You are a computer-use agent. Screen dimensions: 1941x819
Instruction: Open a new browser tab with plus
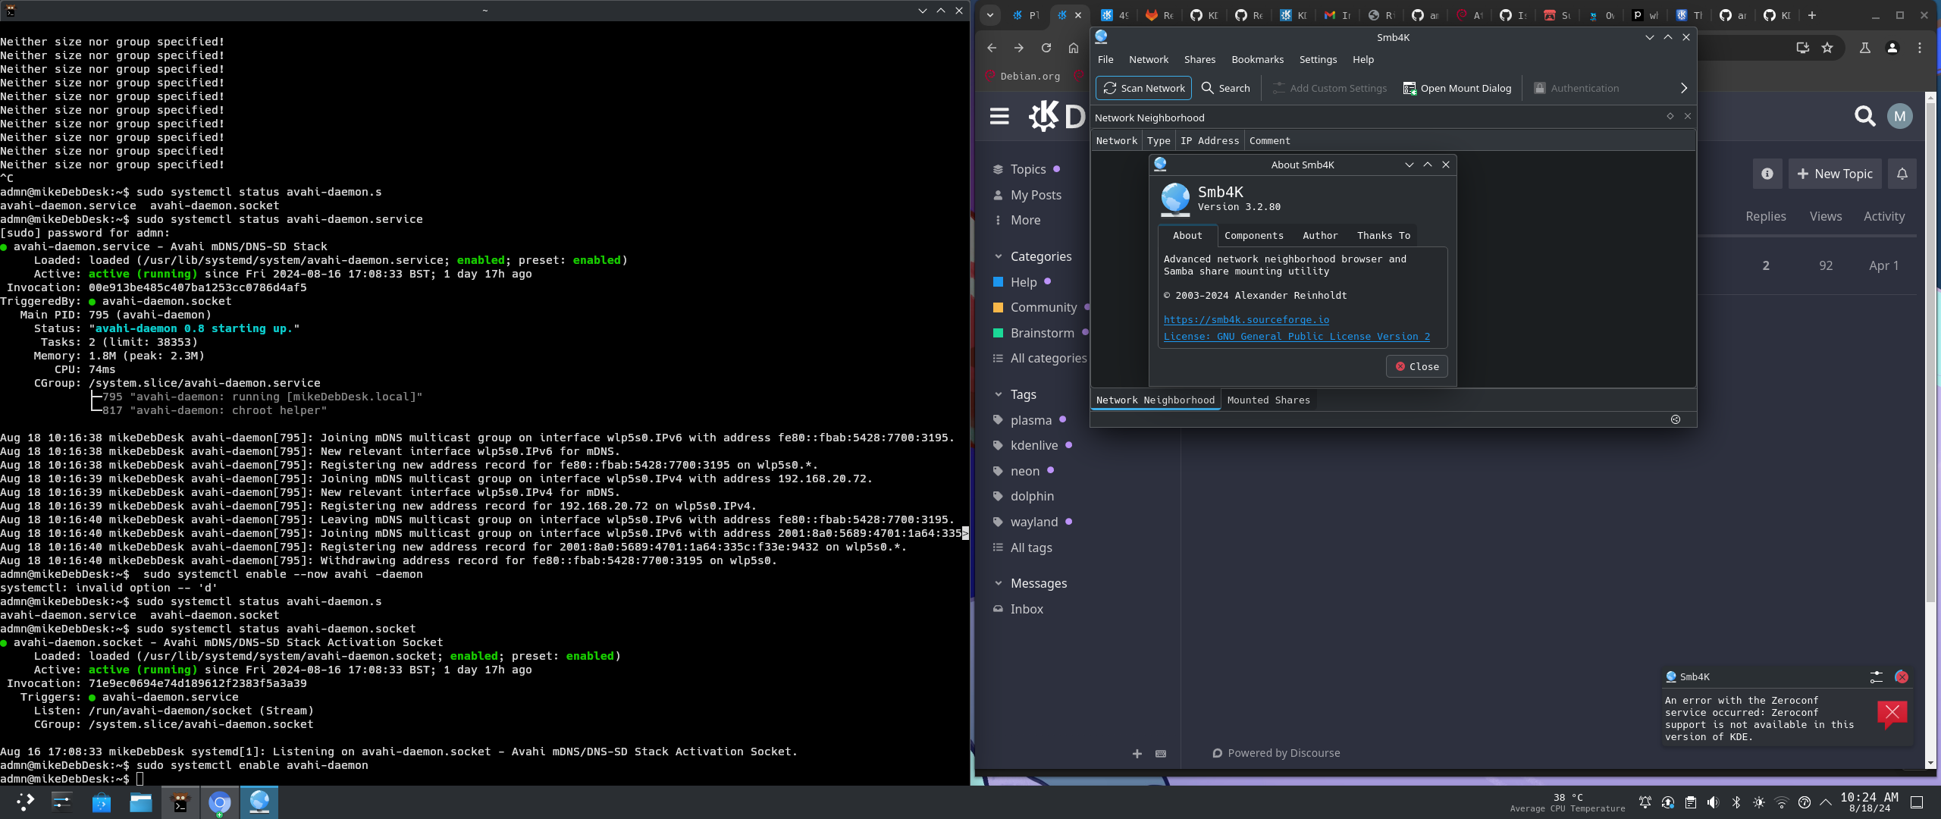pos(1811,15)
